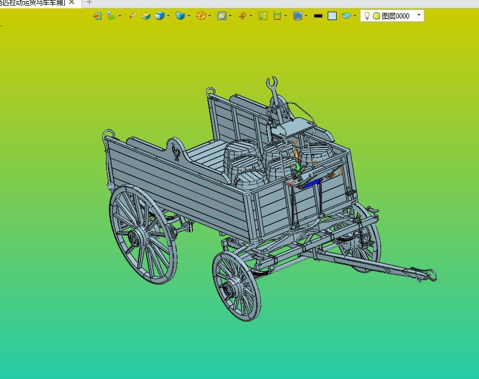Viewport: 479px width, 379px height.
Task: Open the layers stack dropdown arrow
Action: 355,16
